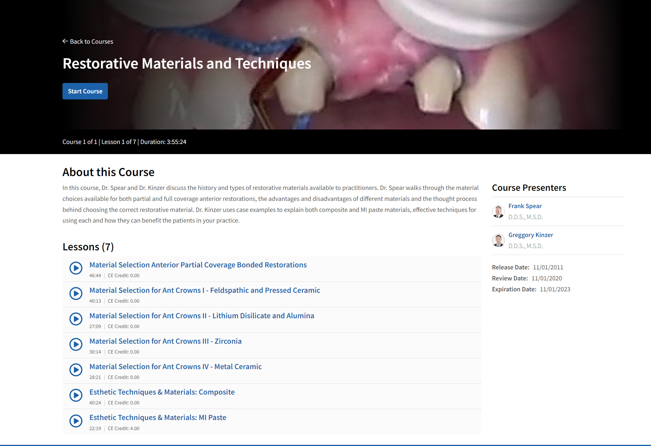Open Ant Crowns II Lithium Disilicate lesson title
The image size is (651, 446).
click(x=202, y=316)
